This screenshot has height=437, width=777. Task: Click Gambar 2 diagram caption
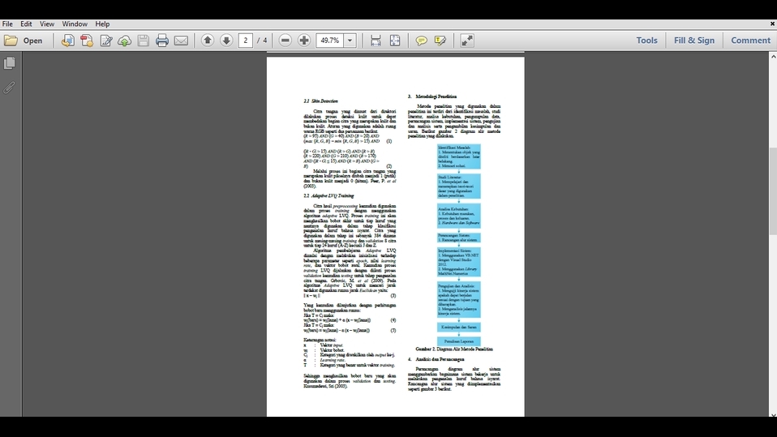click(454, 349)
